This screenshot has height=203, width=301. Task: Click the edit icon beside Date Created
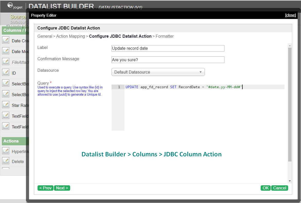[x=6, y=40]
